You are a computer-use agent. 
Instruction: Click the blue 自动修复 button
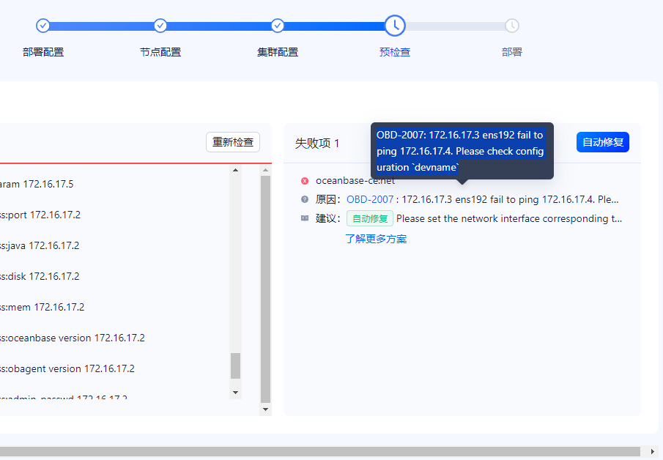[x=602, y=142]
